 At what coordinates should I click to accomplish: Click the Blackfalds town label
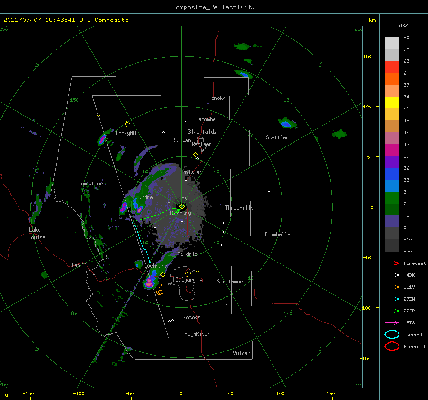coord(202,132)
